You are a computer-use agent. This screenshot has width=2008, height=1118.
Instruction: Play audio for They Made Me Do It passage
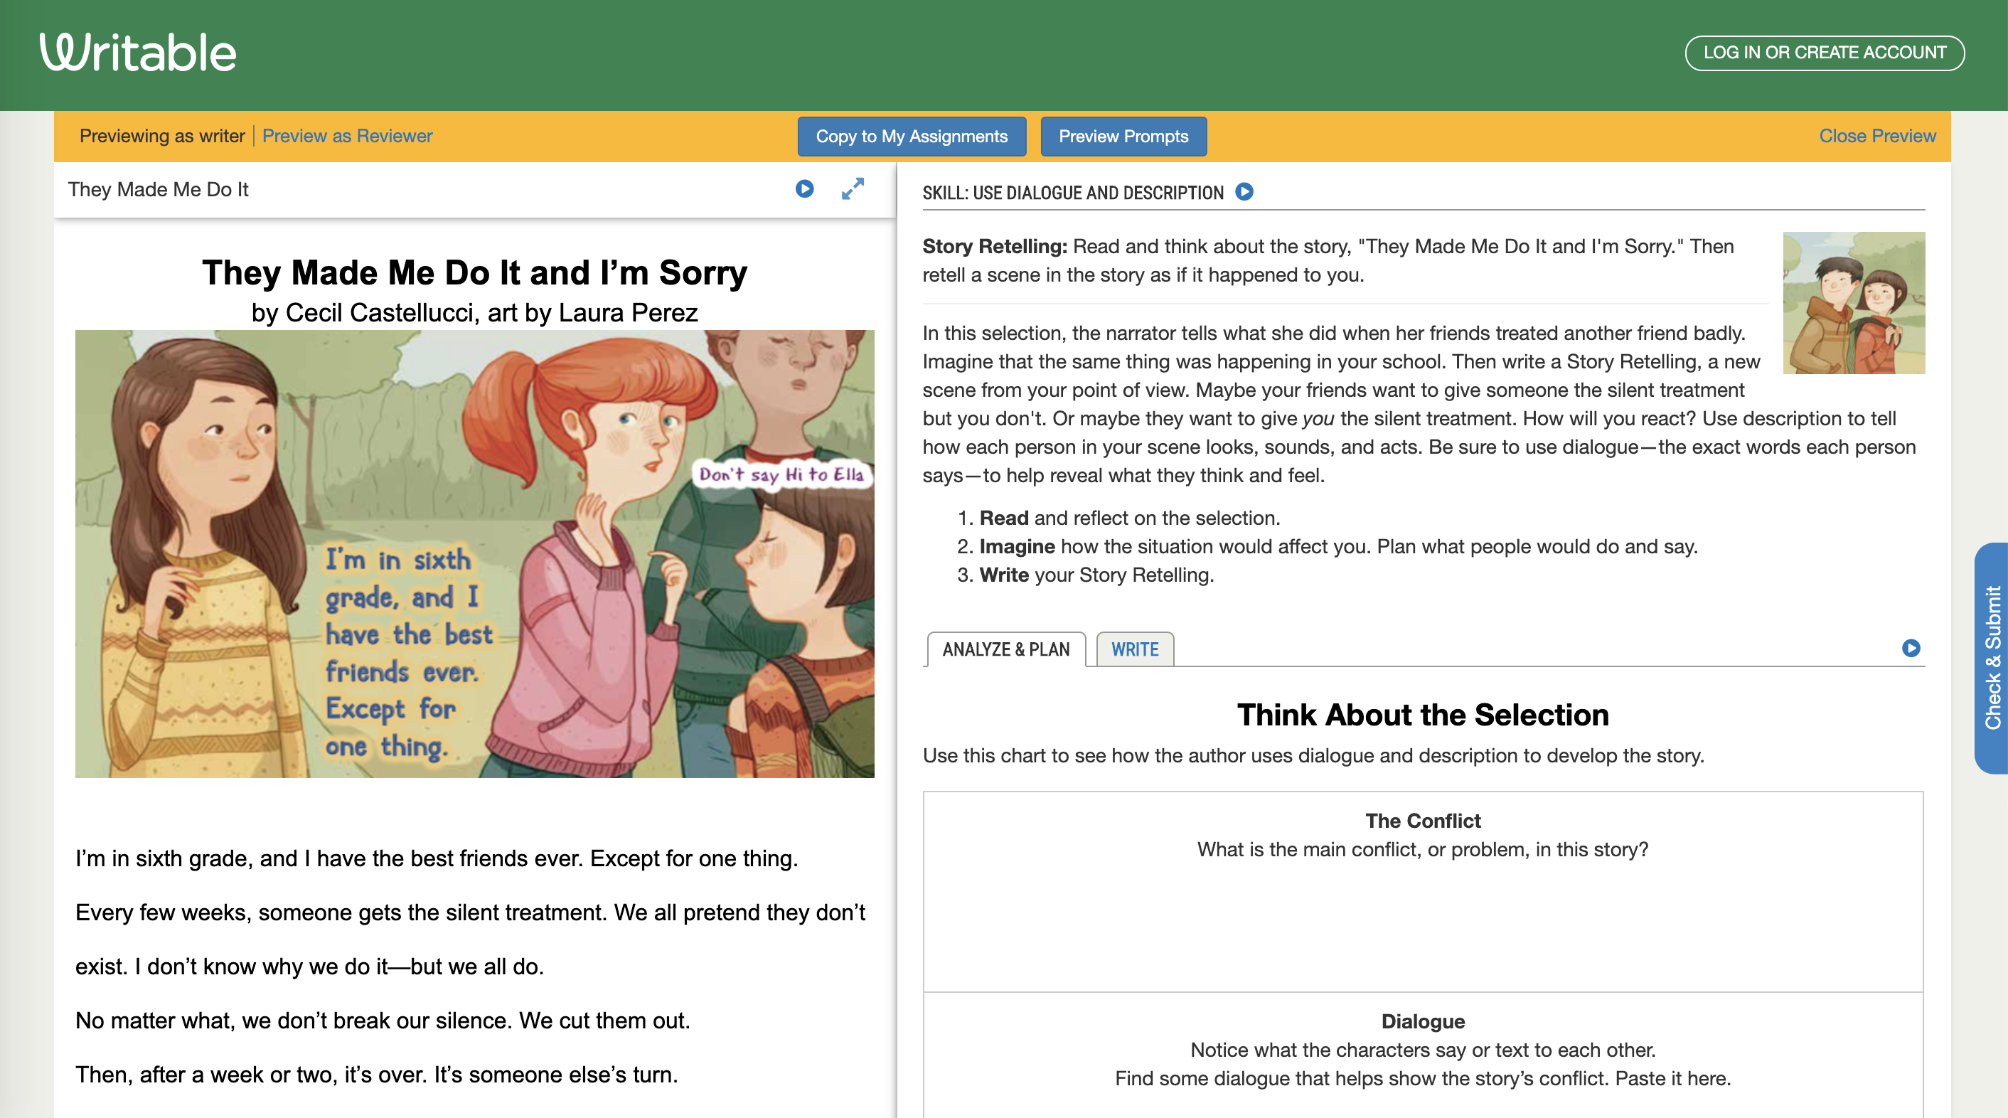(804, 188)
